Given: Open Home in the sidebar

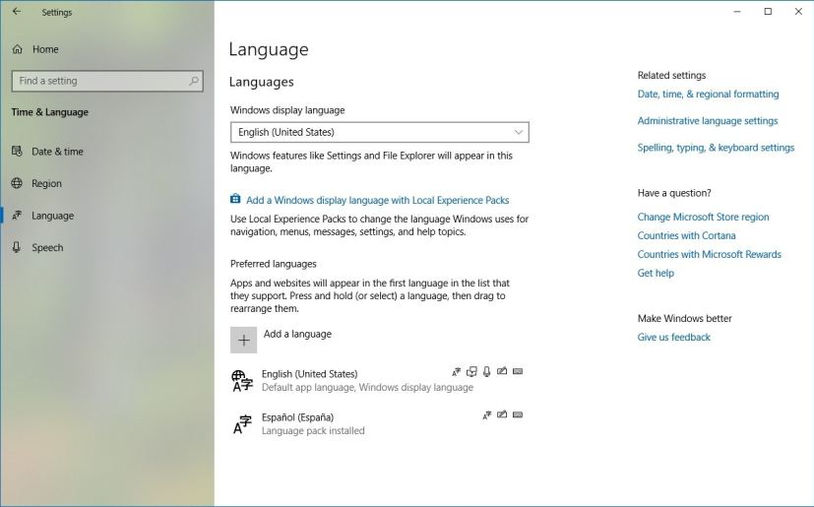Looking at the screenshot, I should (x=45, y=49).
